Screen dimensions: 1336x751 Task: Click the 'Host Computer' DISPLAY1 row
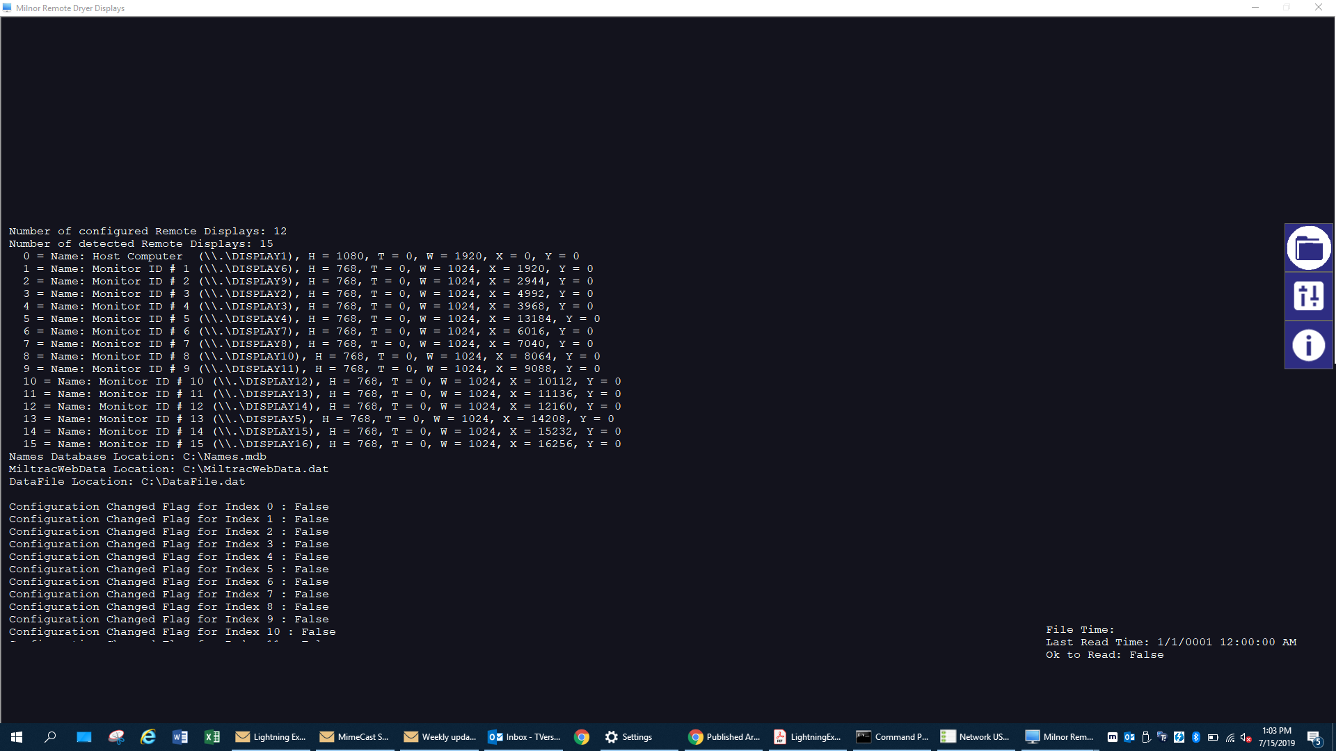point(301,256)
